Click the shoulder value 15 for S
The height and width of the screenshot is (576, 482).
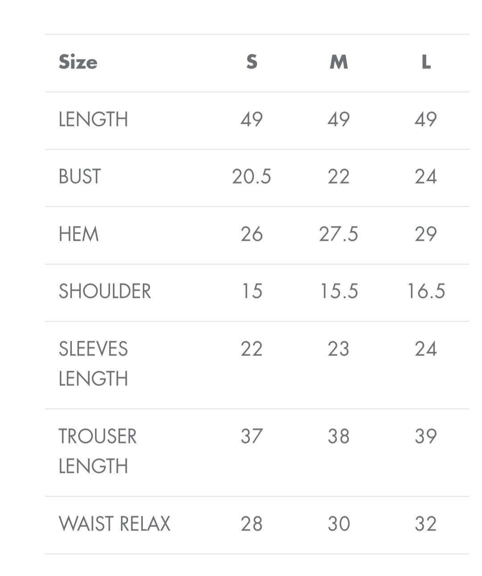tap(252, 292)
